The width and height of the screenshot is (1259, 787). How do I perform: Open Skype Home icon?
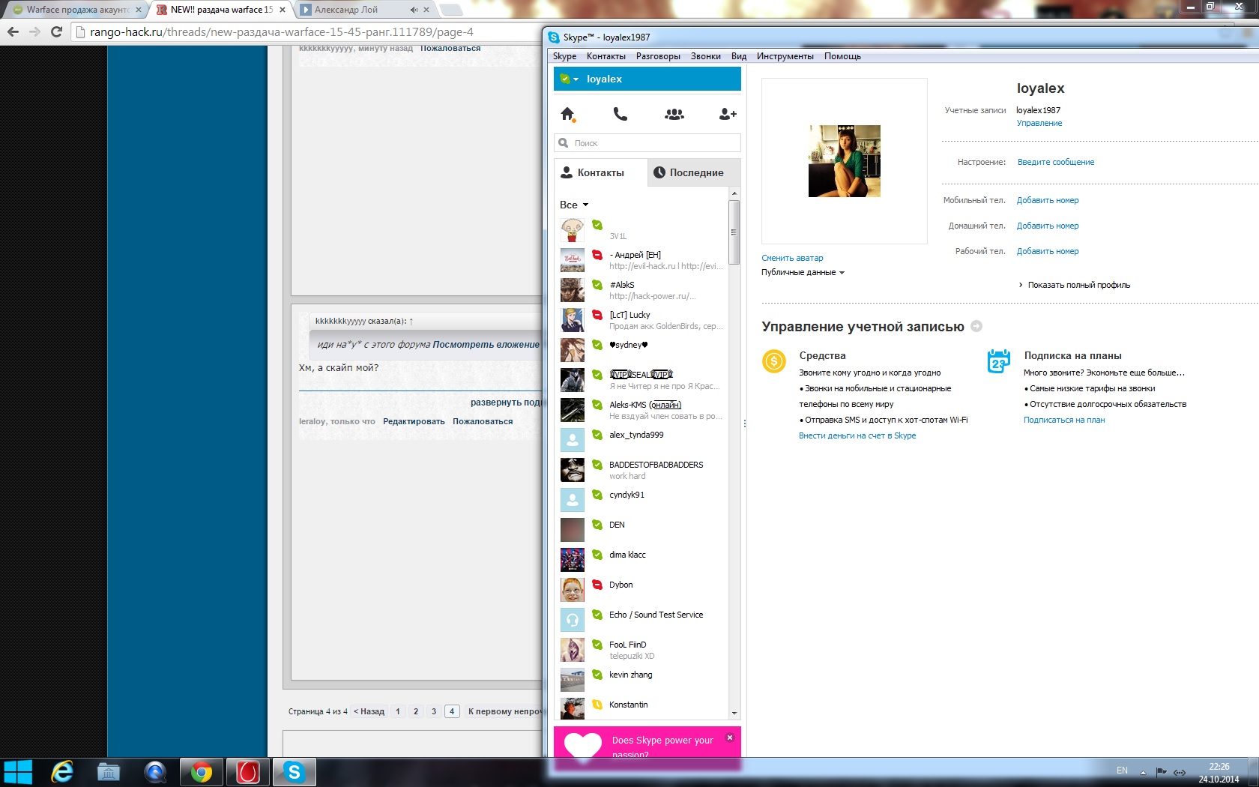(x=567, y=114)
